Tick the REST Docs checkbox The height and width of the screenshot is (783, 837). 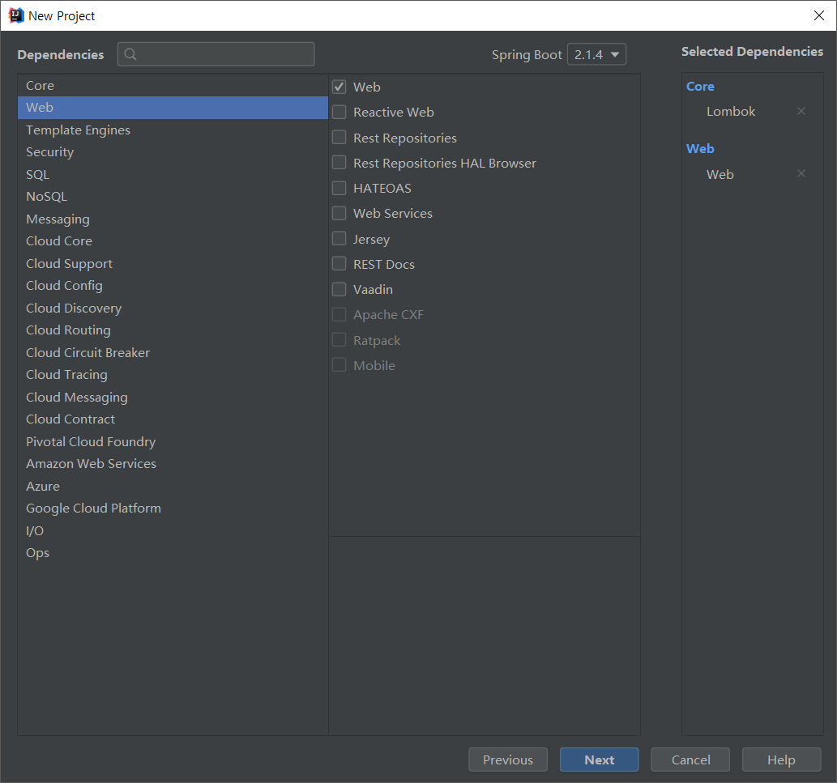(339, 263)
